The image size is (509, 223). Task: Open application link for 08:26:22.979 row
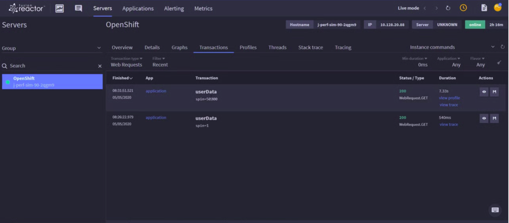tap(156, 117)
